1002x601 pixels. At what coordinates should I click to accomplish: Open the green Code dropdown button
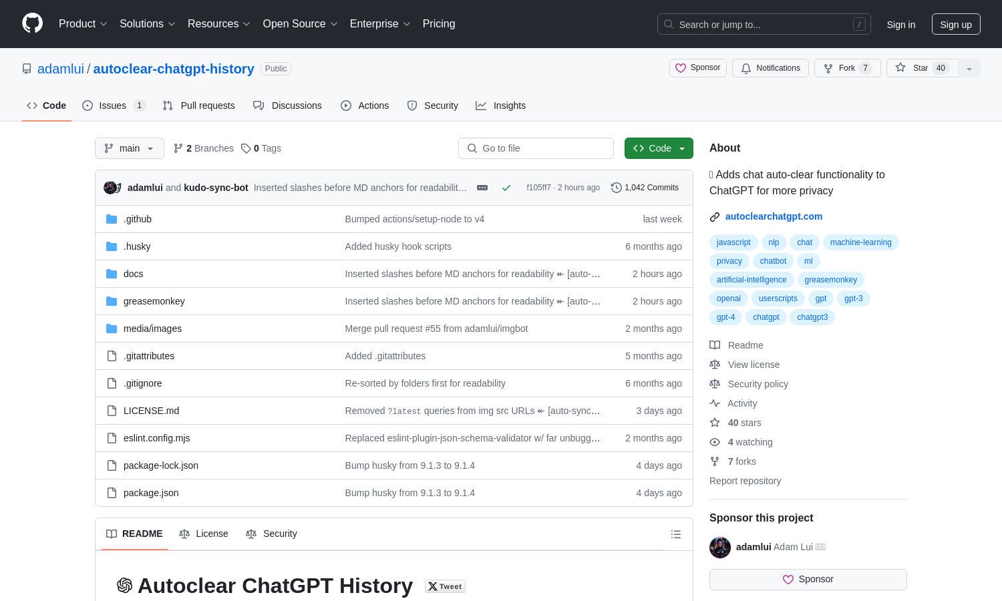pos(659,148)
